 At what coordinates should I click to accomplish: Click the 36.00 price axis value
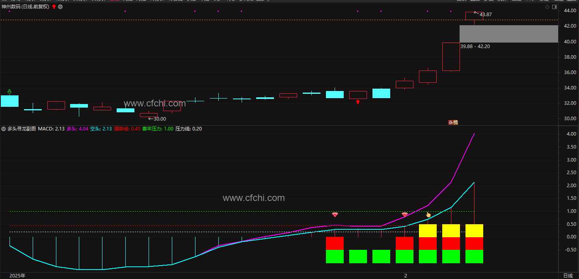point(570,73)
